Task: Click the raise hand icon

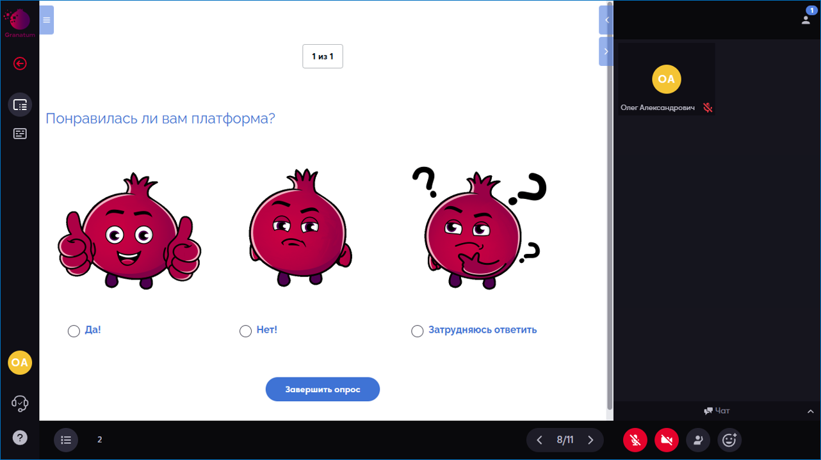Action: 698,440
